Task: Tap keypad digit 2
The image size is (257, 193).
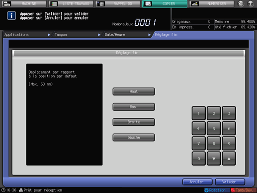Action: (214, 113)
